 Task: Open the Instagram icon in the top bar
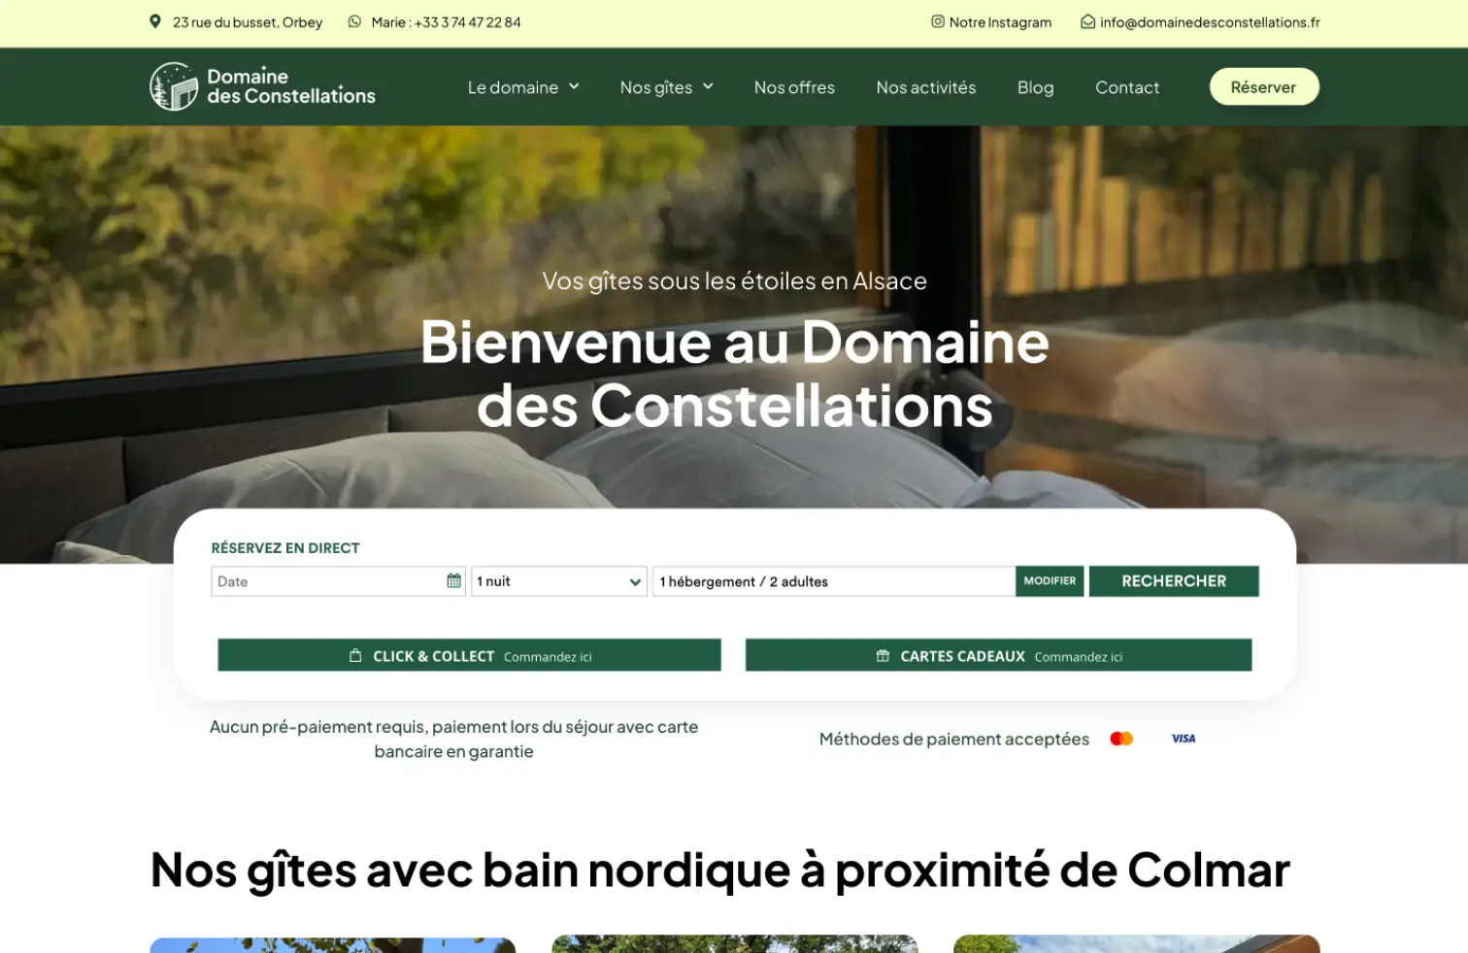(x=938, y=21)
